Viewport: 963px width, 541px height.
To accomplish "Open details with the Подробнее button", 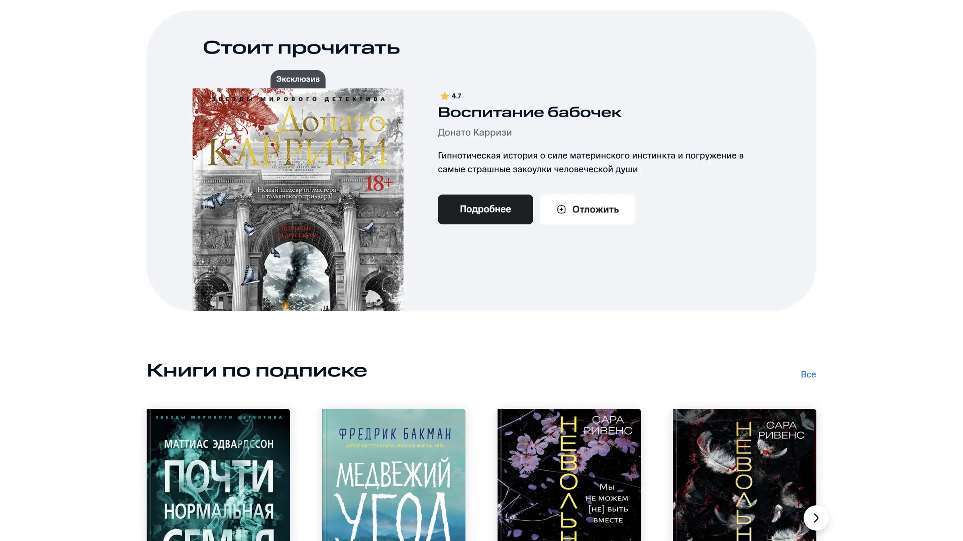I will 485,209.
